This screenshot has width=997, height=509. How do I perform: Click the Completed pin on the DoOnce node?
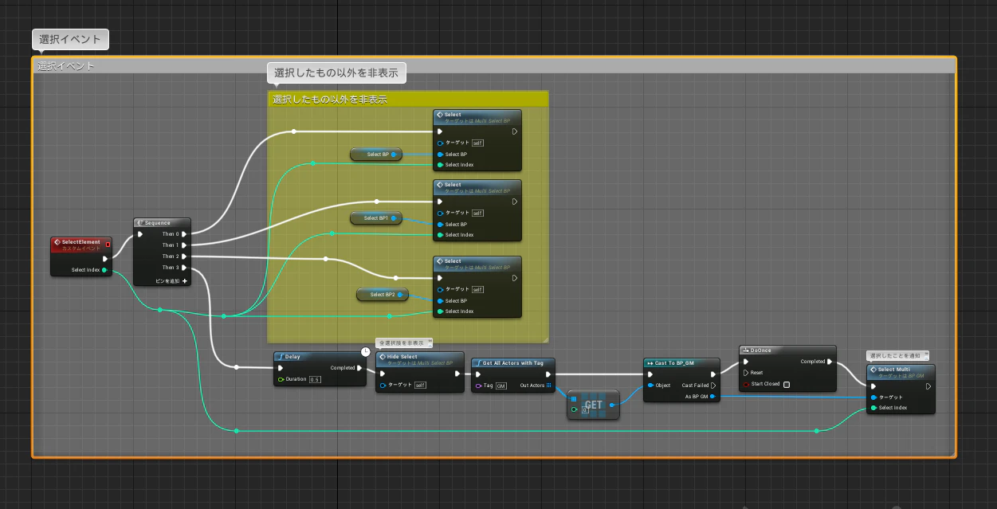point(830,362)
